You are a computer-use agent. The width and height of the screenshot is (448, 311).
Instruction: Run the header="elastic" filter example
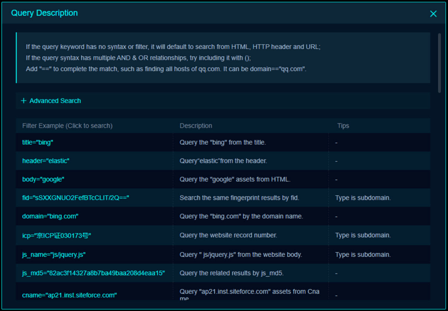(x=45, y=161)
